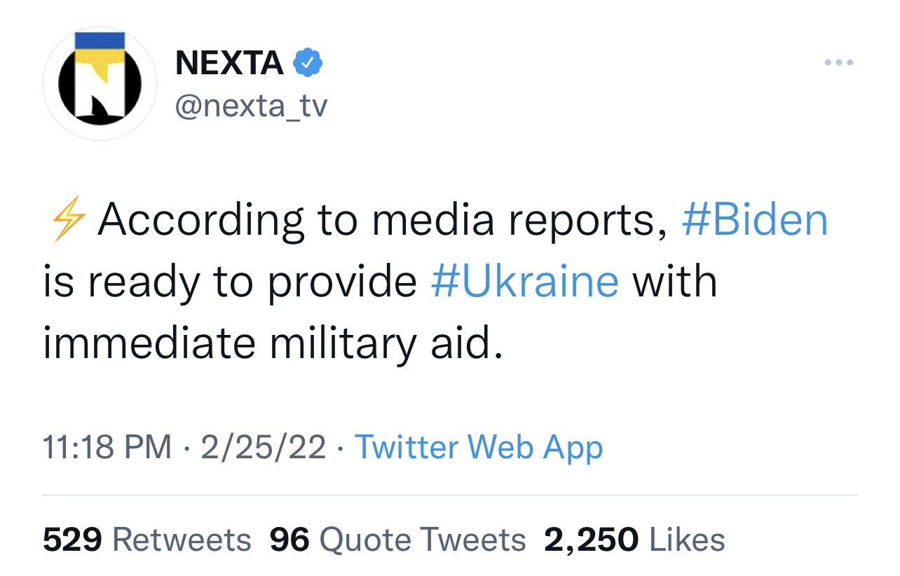The height and width of the screenshot is (576, 900).
Task: View the 96 Quote Tweets
Action: [x=397, y=540]
